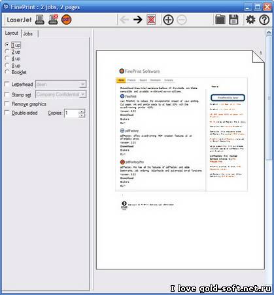Save jobs with the floppy disk icon
Viewport: 274px width, 295px height.
pos(233,20)
